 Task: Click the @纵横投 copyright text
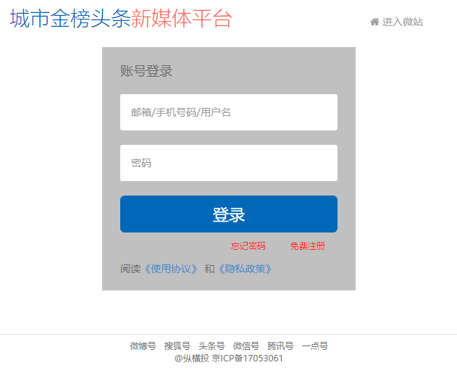click(192, 358)
